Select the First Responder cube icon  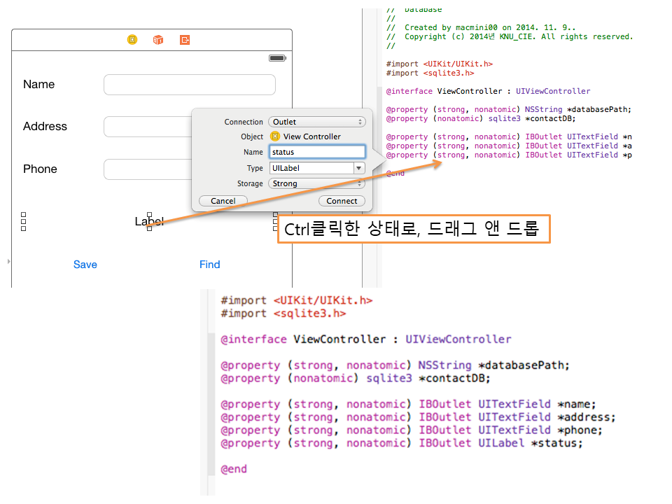(x=158, y=40)
